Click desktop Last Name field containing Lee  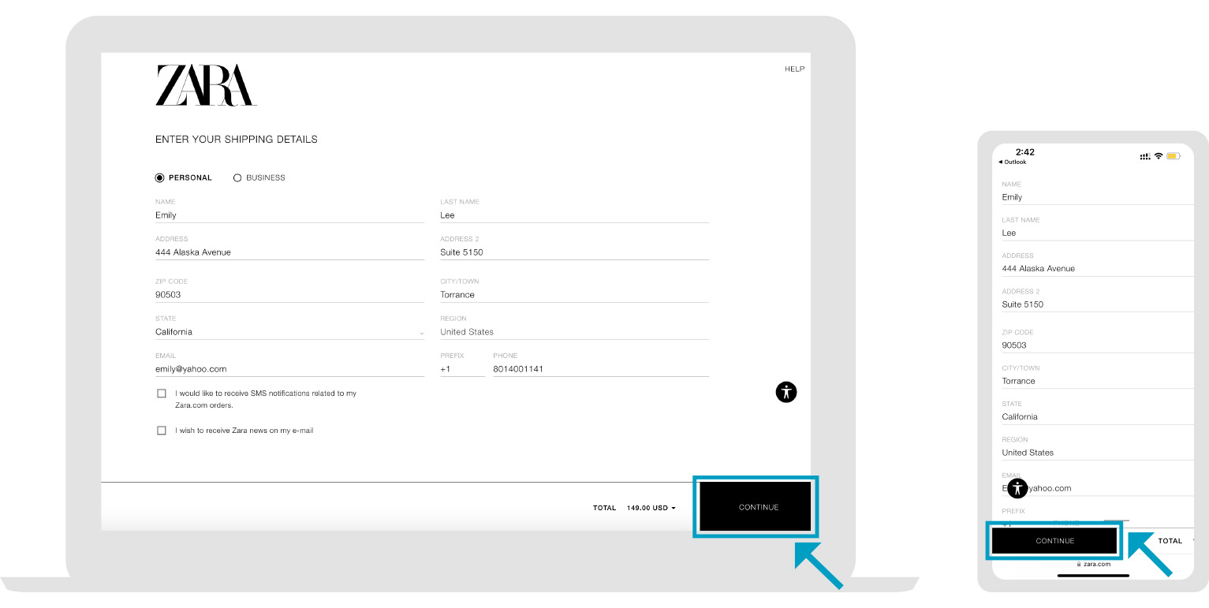coord(575,215)
